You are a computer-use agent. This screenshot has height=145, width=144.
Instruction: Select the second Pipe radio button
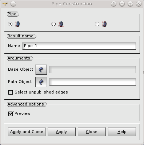tap(53, 24)
